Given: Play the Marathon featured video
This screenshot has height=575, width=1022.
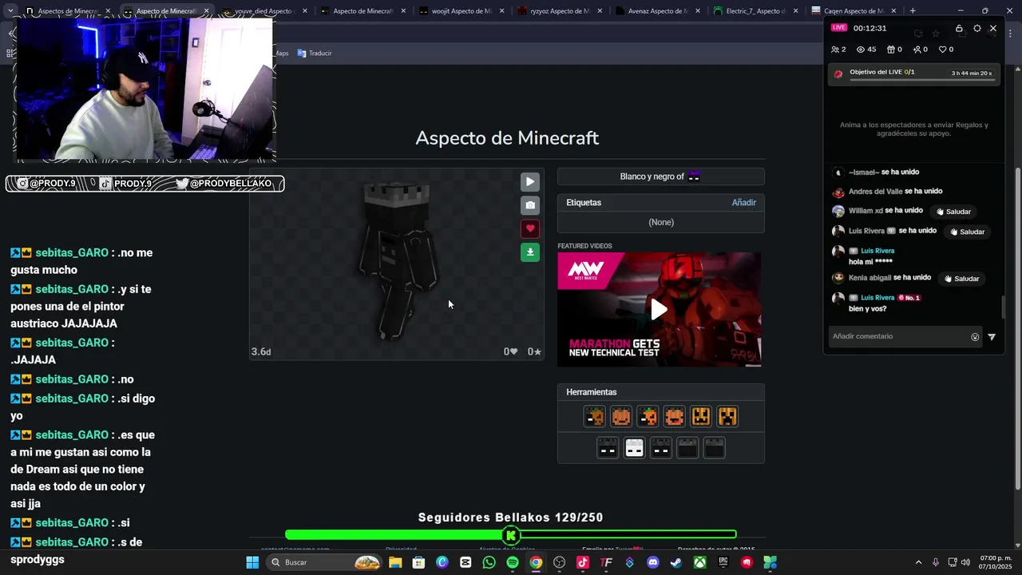Looking at the screenshot, I should click(x=659, y=310).
